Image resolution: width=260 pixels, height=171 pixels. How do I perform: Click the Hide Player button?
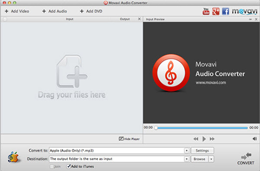coord(129,139)
